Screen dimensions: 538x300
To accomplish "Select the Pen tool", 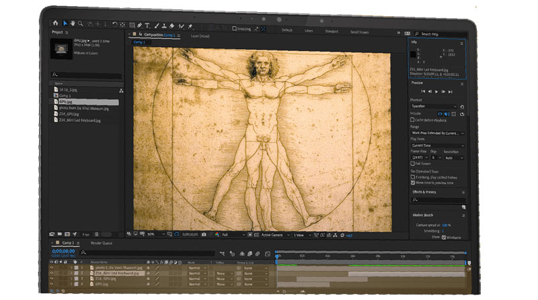I will pos(140,25).
